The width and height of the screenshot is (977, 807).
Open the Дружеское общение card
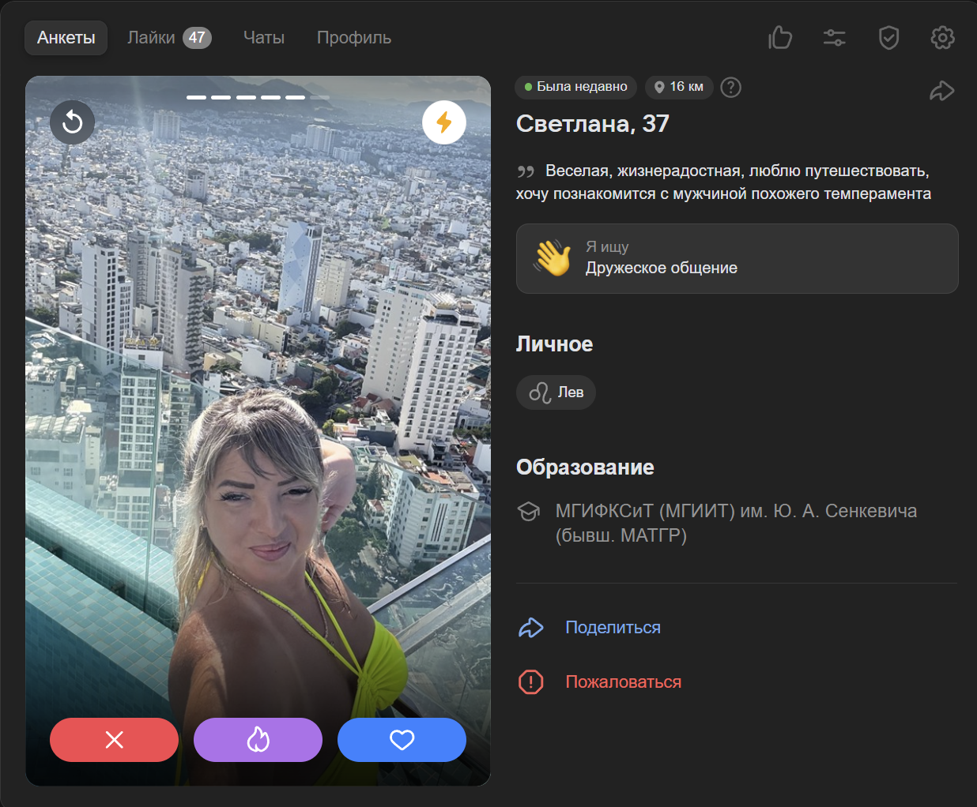pyautogui.click(x=737, y=258)
